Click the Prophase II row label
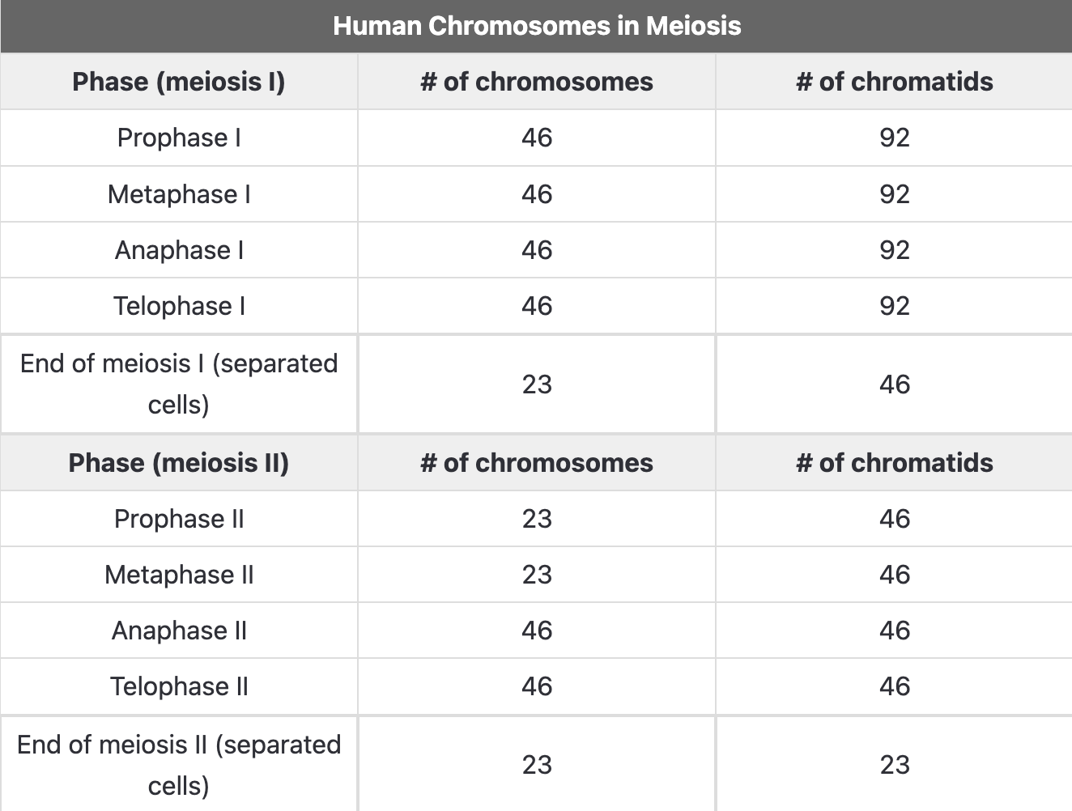The image size is (1072, 811). point(179,519)
